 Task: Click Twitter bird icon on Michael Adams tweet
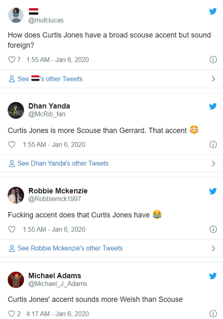coord(213,276)
